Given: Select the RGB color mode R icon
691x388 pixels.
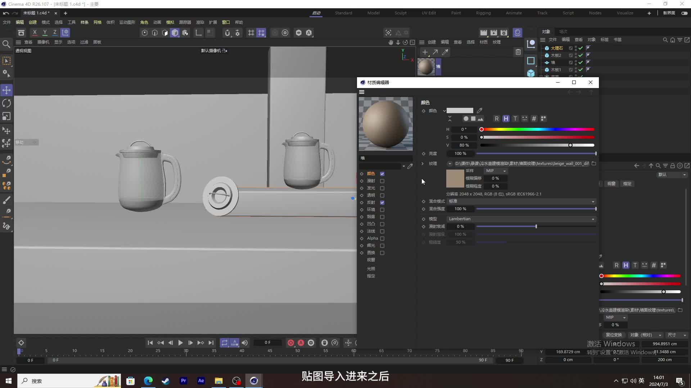Looking at the screenshot, I should (x=497, y=119).
